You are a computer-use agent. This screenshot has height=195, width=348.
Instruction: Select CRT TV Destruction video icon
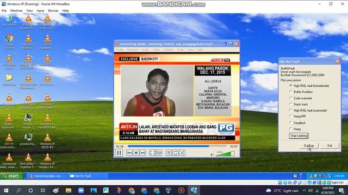(9, 141)
